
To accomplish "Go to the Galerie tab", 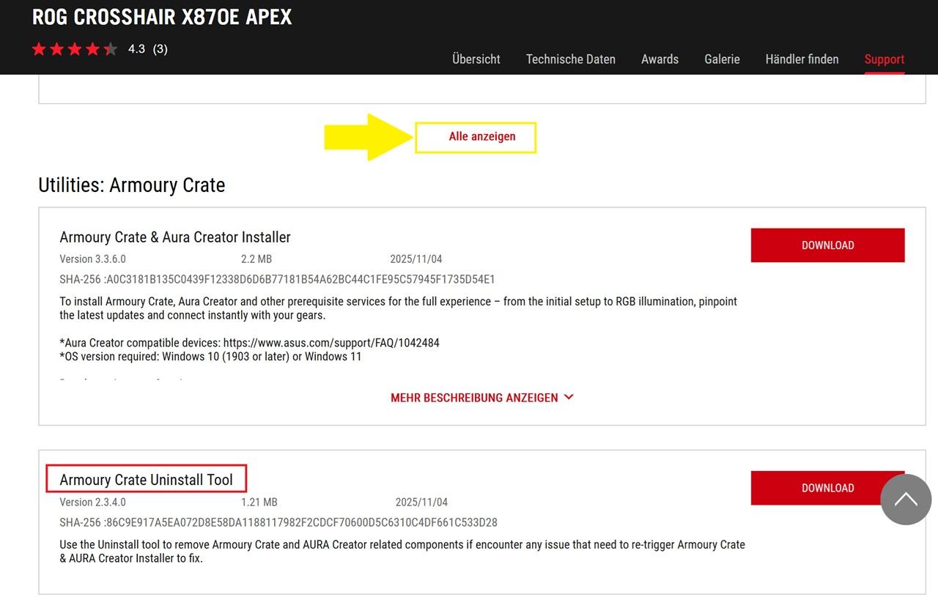I will 722,59.
